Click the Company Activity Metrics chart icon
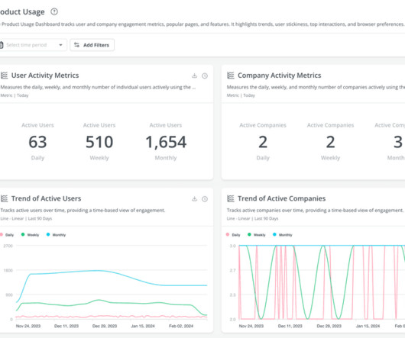 pos(231,76)
